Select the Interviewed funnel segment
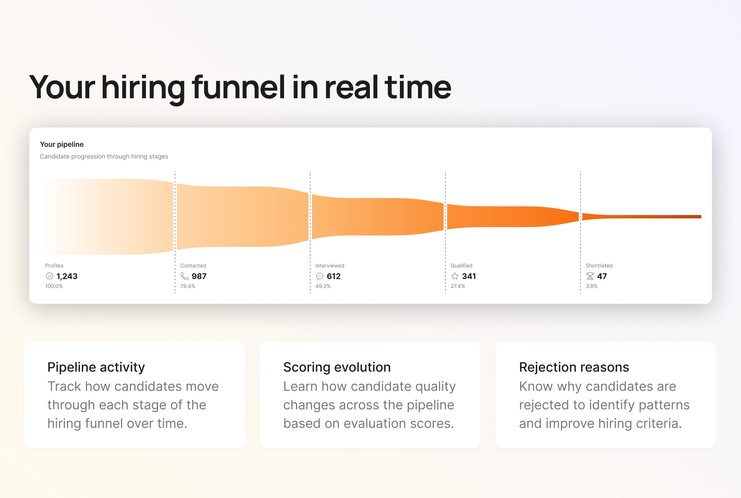The width and height of the screenshot is (741, 498). [378, 217]
